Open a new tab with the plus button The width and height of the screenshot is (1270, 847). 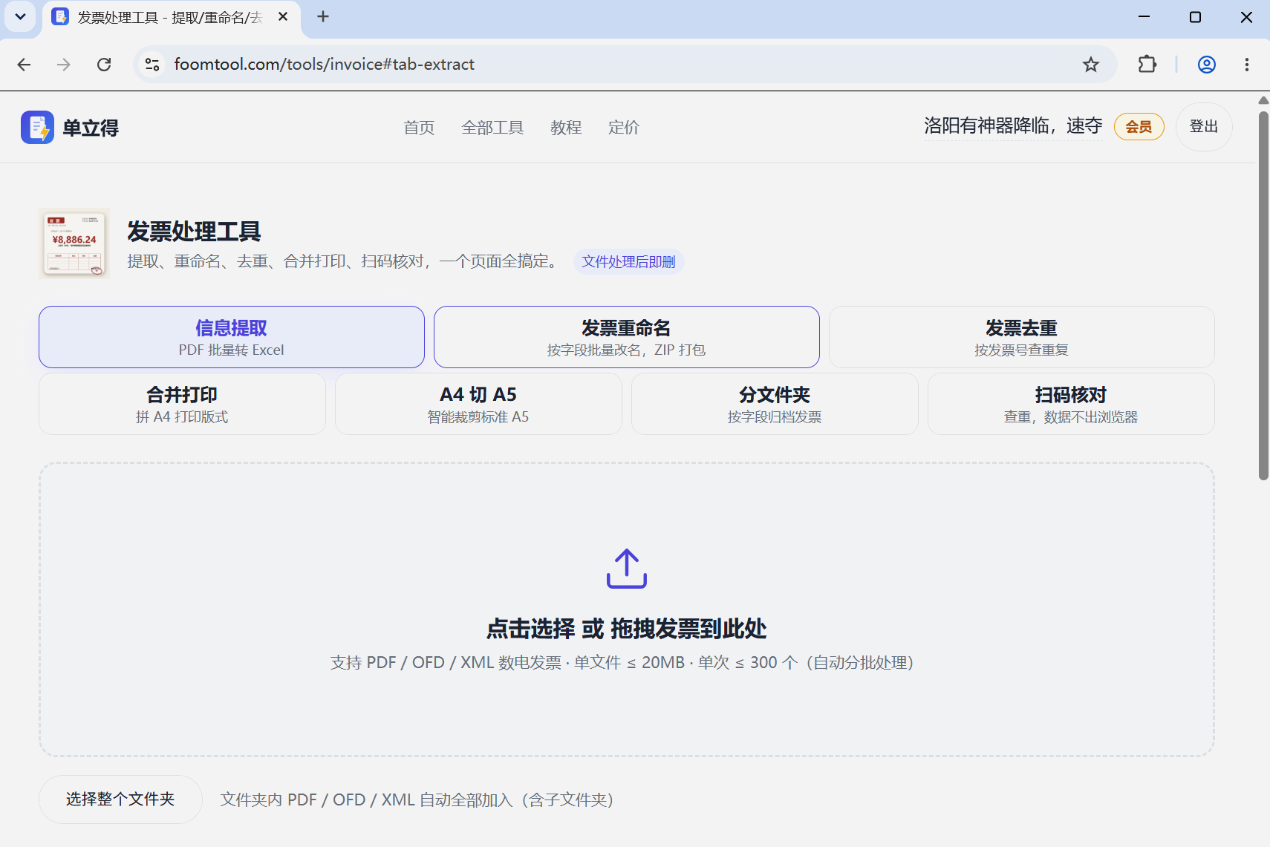coord(323,16)
